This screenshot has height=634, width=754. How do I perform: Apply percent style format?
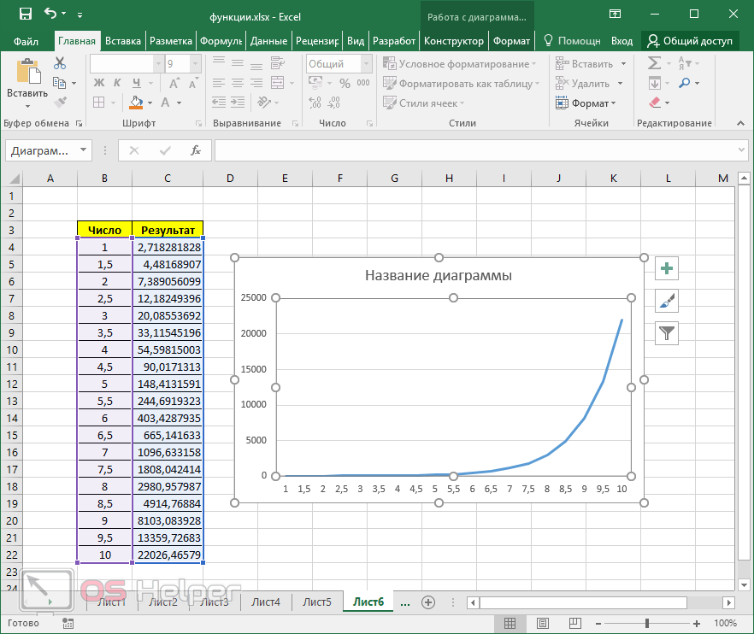tap(345, 83)
